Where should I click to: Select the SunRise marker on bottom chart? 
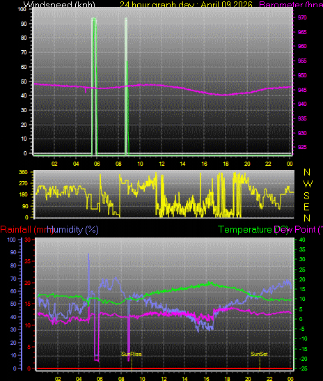click(x=132, y=354)
